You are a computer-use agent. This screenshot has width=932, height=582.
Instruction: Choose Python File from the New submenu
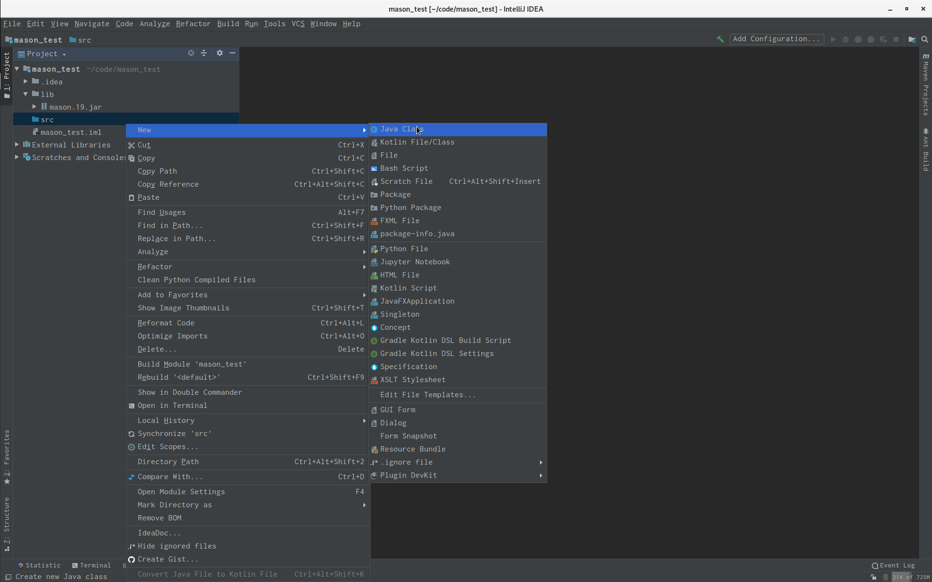[458, 249]
